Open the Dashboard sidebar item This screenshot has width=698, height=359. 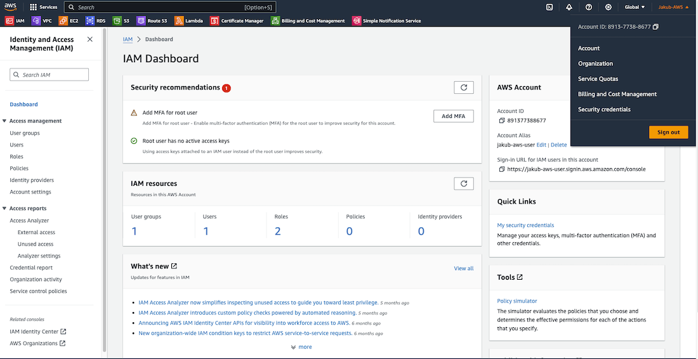coord(23,105)
